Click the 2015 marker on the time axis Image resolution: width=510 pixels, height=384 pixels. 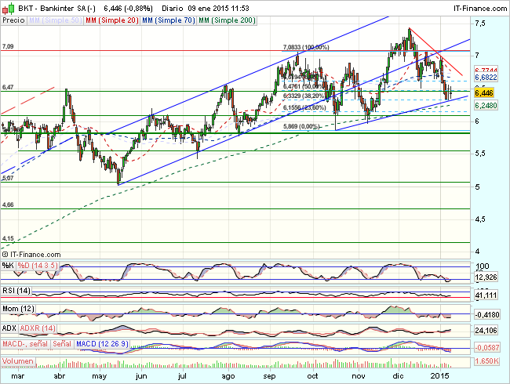tap(442, 376)
